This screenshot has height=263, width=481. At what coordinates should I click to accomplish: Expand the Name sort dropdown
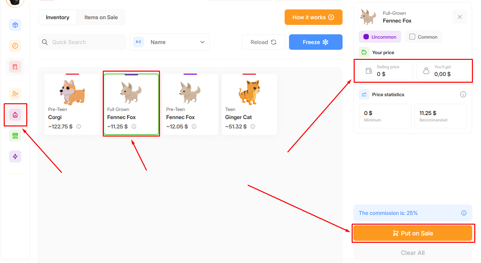pos(170,42)
